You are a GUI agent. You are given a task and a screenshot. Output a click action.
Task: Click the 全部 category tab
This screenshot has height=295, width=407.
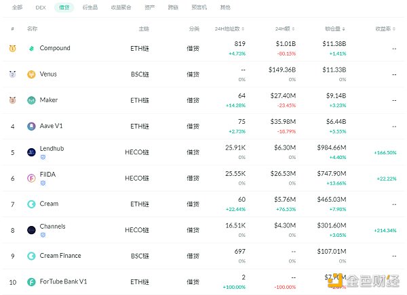pos(17,7)
